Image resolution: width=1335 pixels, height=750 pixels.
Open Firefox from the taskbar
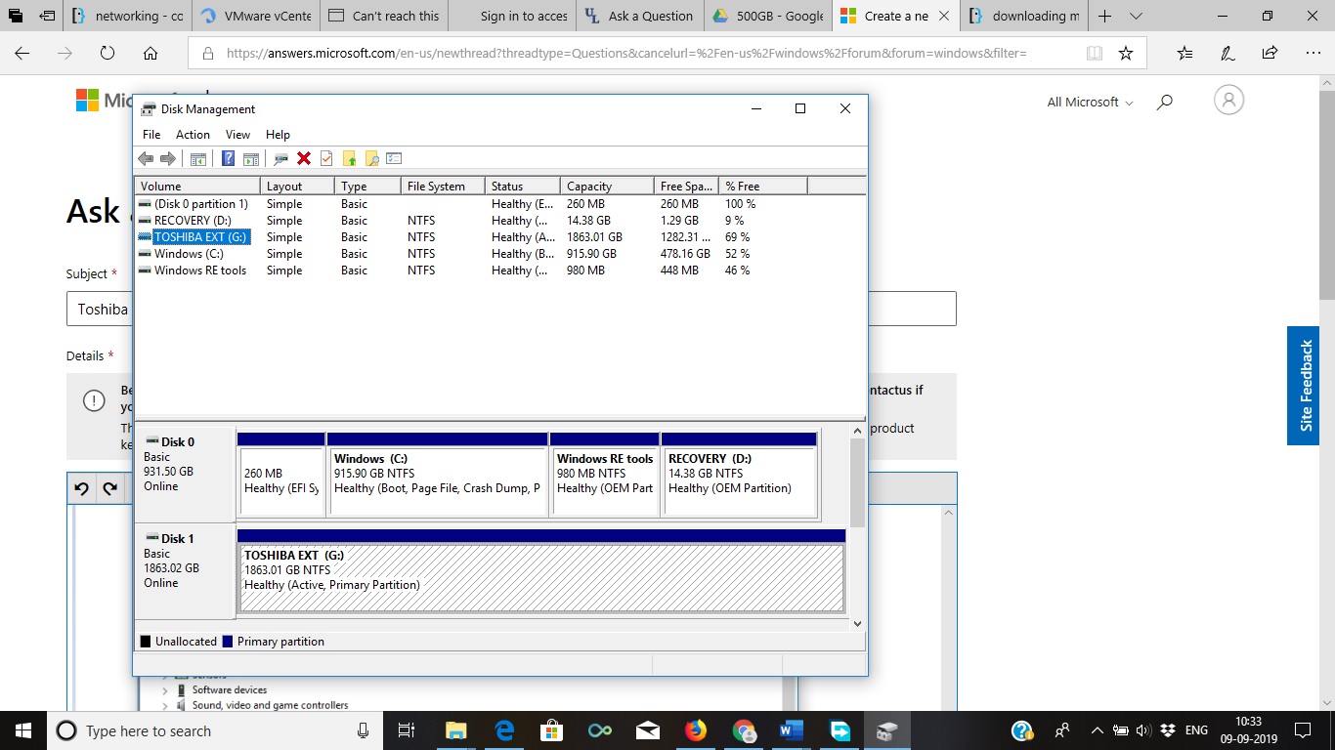[695, 730]
